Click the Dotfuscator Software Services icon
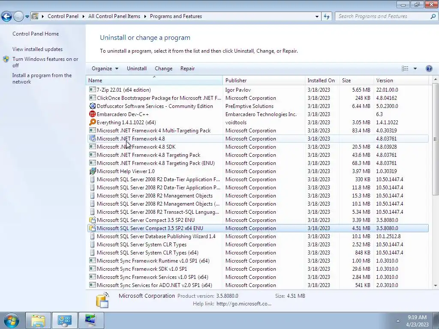The image size is (439, 329). coord(92,106)
